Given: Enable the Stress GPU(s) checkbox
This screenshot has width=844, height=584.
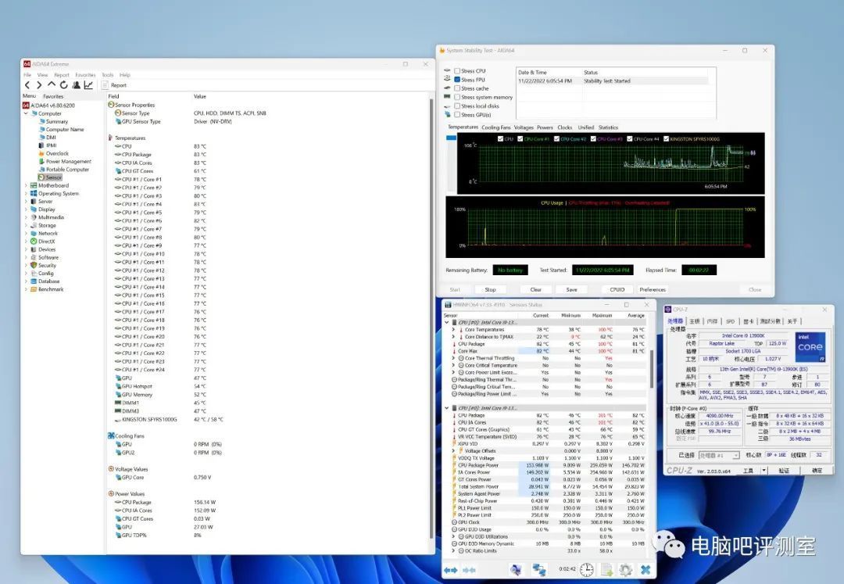Looking at the screenshot, I should click(x=457, y=115).
